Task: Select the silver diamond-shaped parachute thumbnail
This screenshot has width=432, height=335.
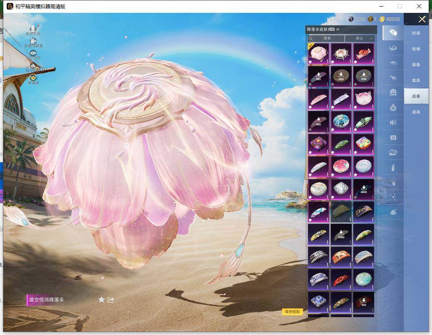Action: click(x=341, y=189)
